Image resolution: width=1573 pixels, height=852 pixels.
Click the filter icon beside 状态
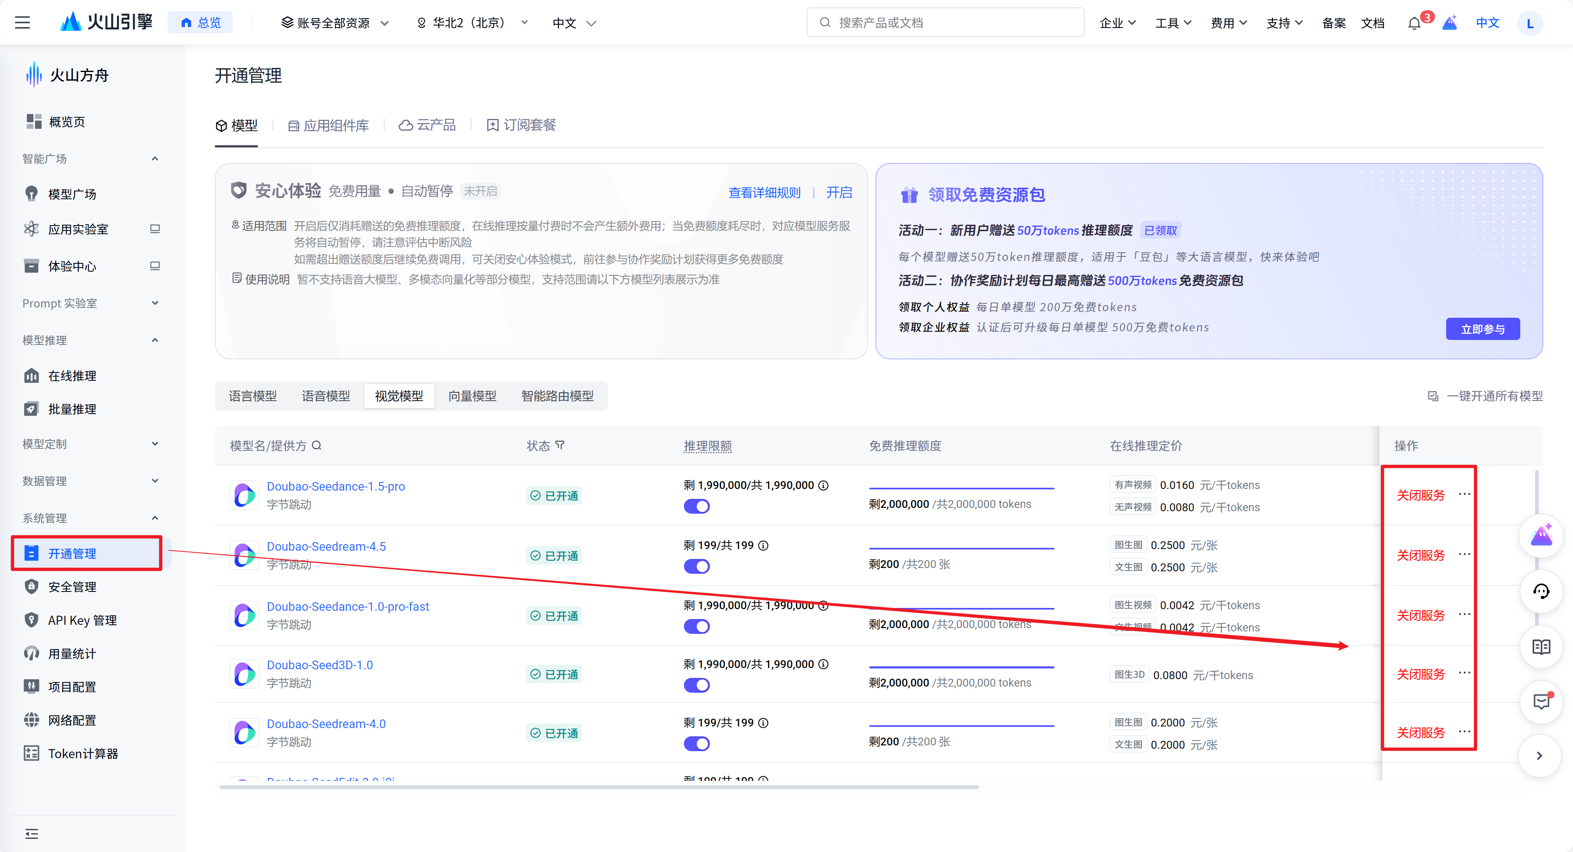pyautogui.click(x=560, y=445)
